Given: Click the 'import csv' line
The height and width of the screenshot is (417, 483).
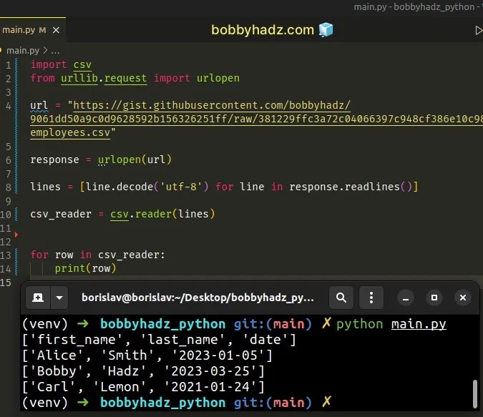Looking at the screenshot, I should point(61,64).
